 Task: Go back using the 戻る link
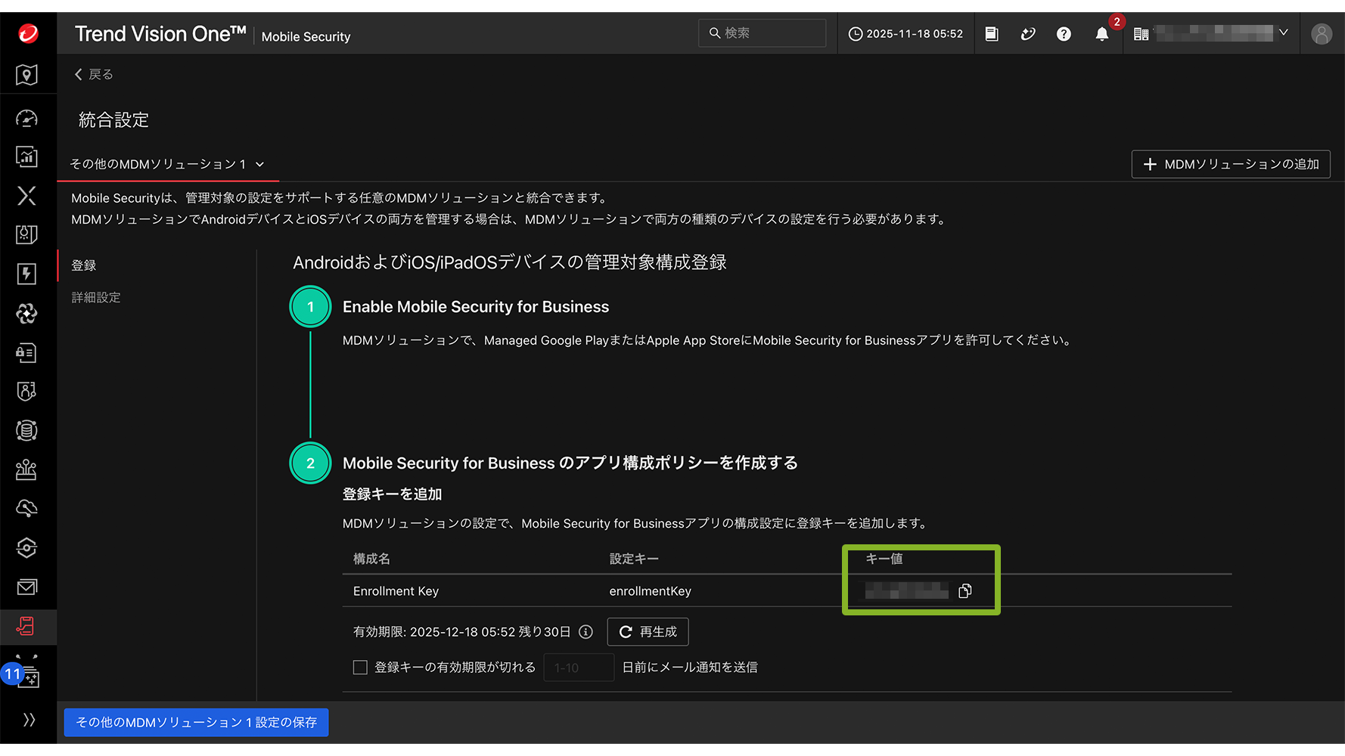coord(94,74)
